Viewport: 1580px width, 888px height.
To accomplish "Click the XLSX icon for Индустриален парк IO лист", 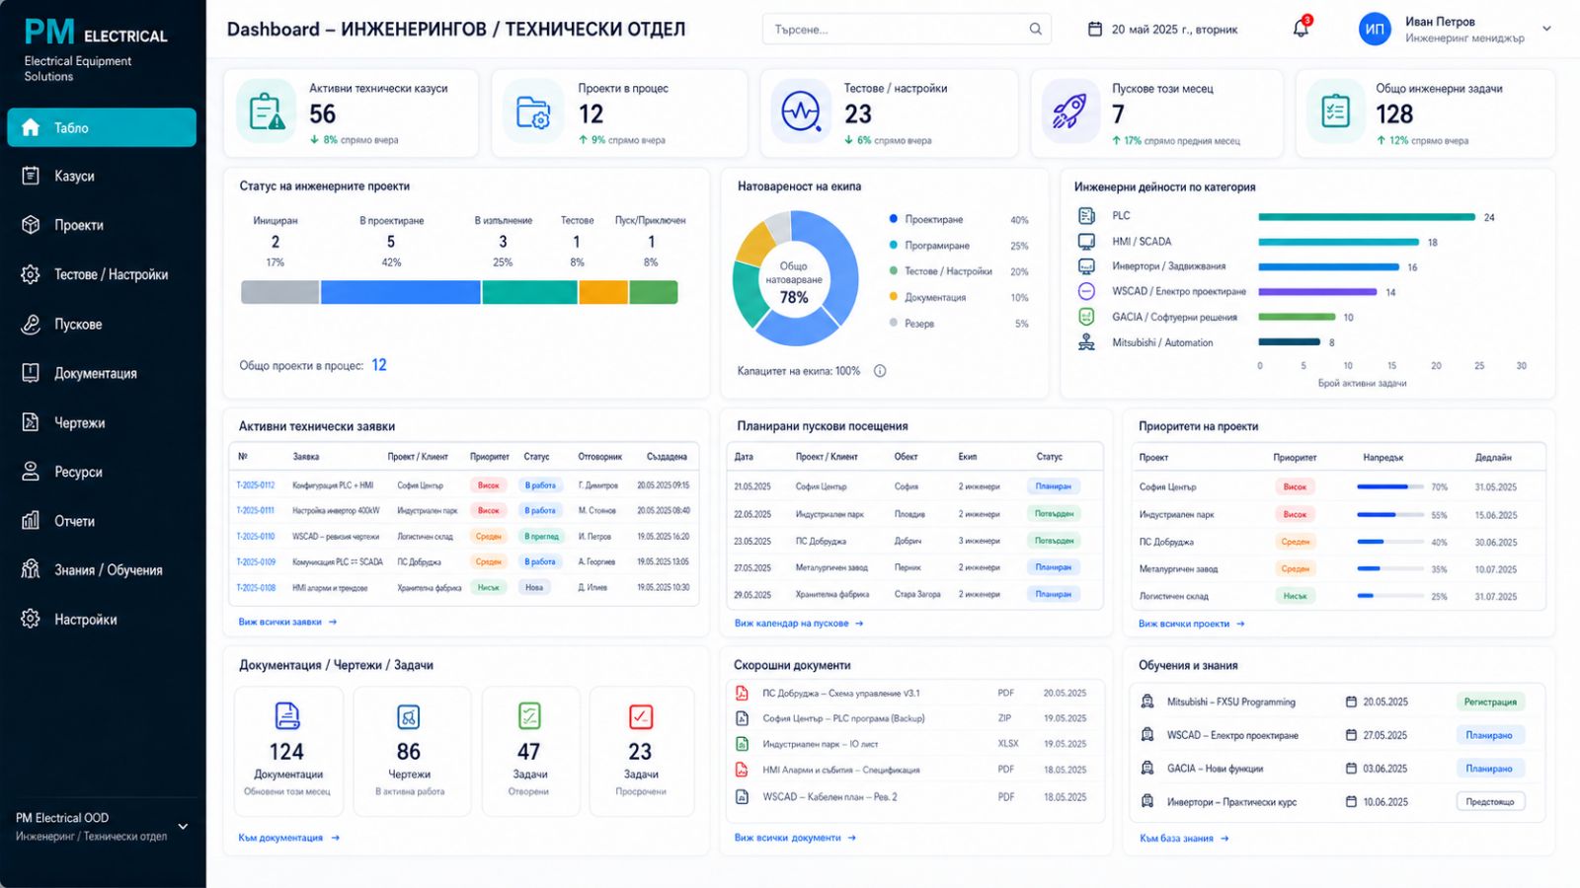I will pos(742,744).
